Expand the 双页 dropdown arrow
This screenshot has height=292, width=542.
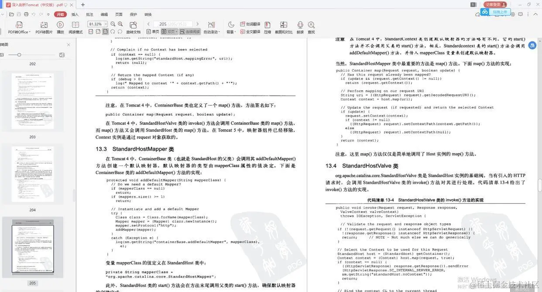click(x=176, y=31)
